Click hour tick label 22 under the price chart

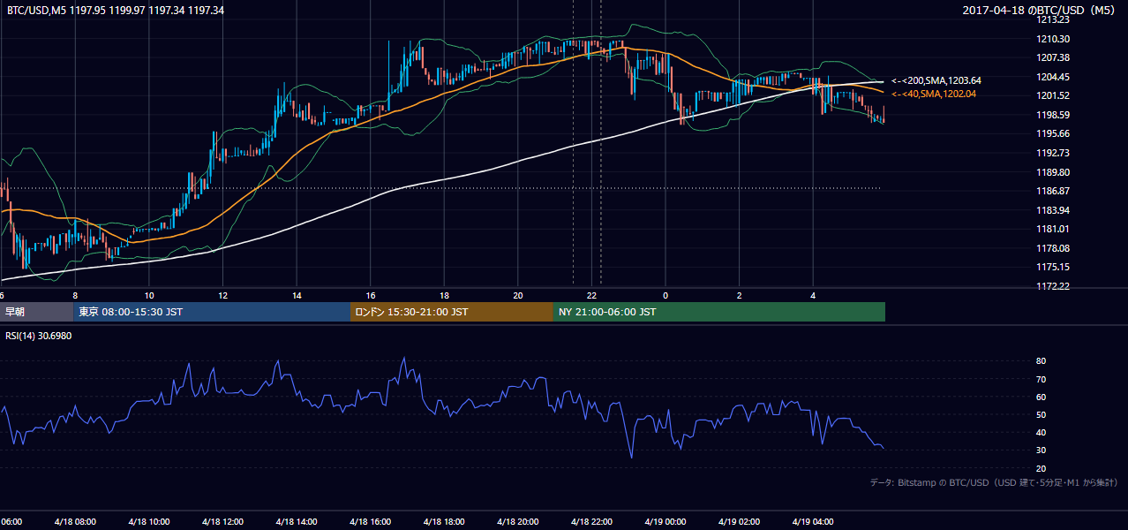(x=592, y=295)
